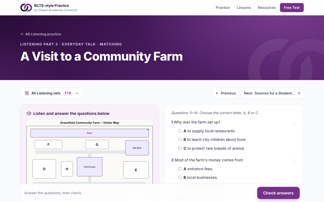
Task: Click the back arrow beside All Listening practice
Action: coord(22,34)
